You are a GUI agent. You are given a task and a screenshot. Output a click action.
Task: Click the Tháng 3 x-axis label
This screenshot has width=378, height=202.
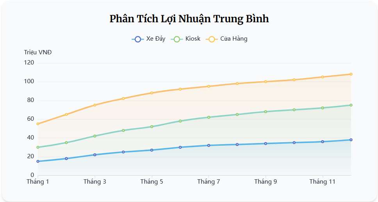click(95, 182)
